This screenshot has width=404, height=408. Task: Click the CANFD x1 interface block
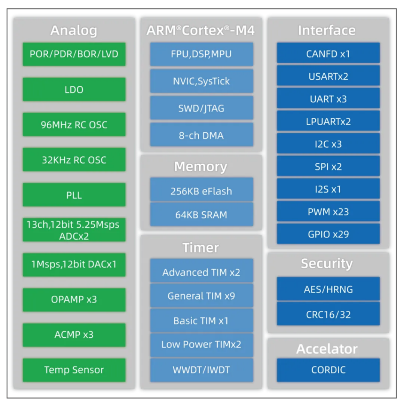click(328, 53)
